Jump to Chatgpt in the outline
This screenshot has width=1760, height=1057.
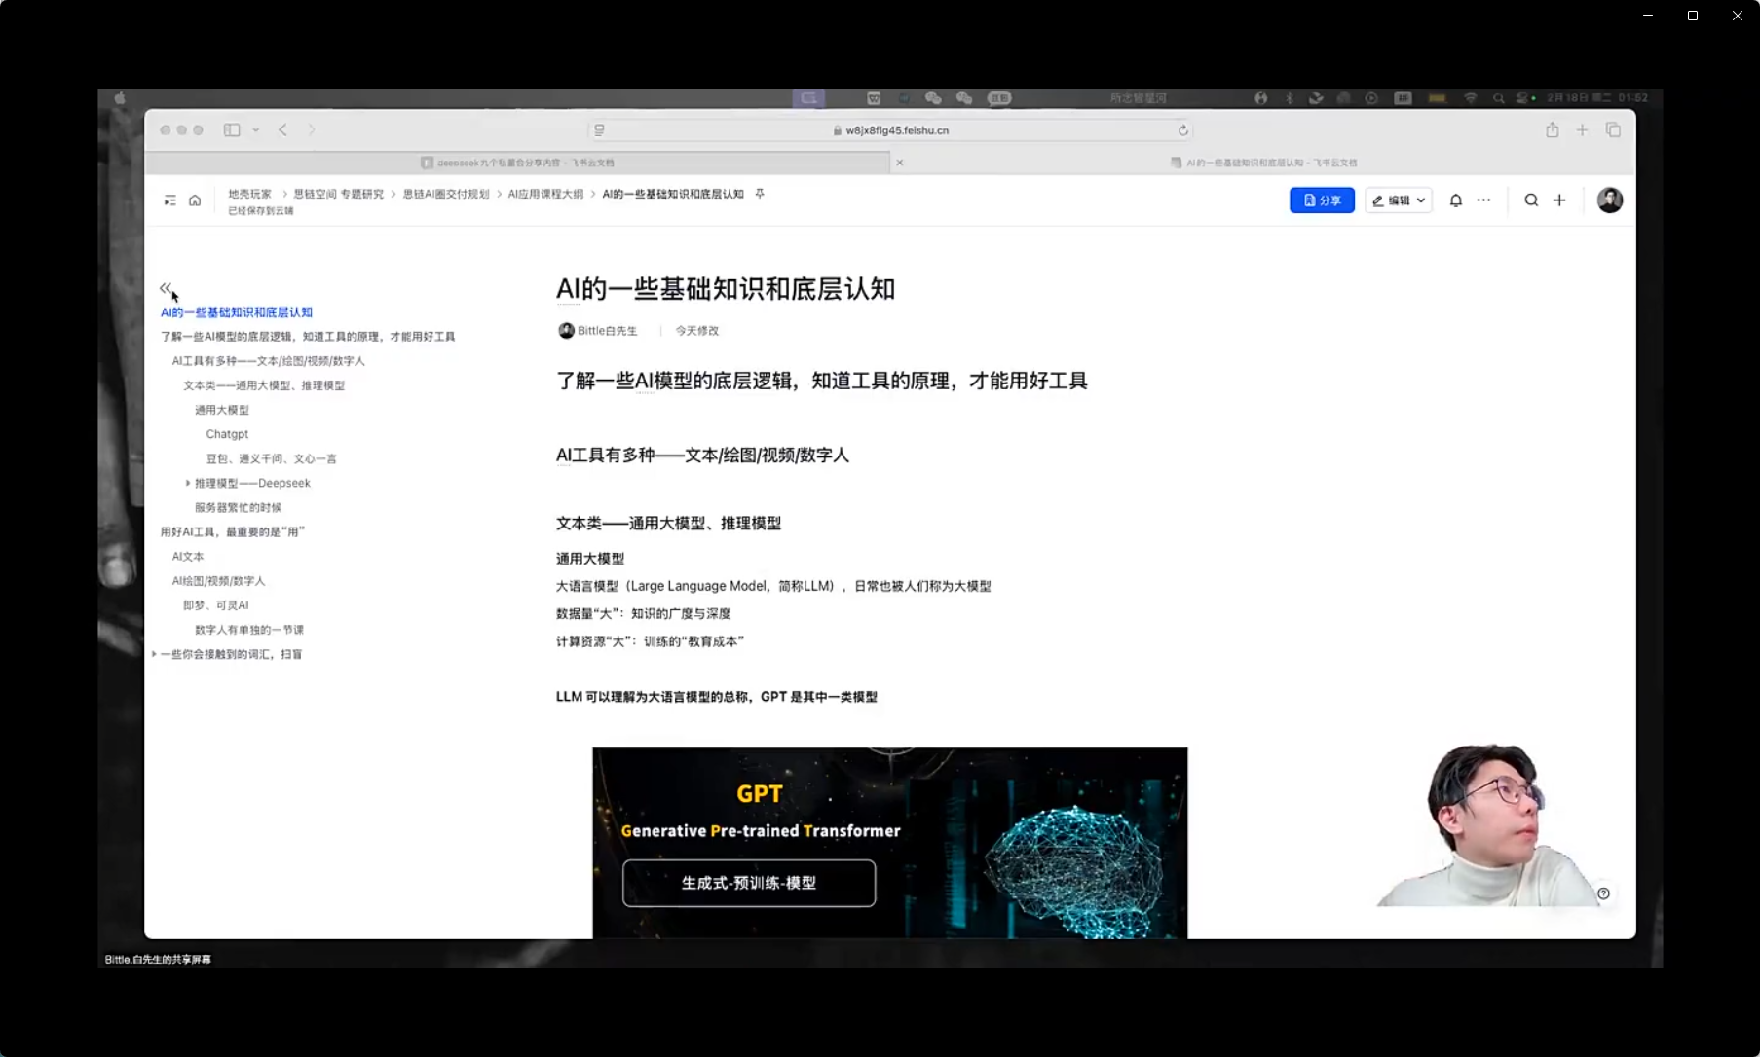[227, 434]
